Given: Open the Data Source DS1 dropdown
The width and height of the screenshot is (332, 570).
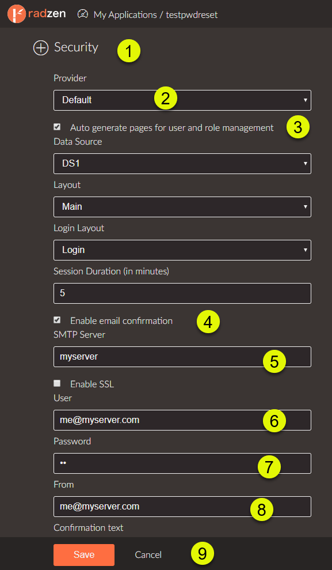Looking at the screenshot, I should pos(182,164).
